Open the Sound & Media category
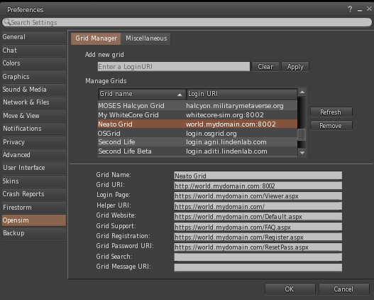The height and width of the screenshot is (300, 374). pyautogui.click(x=34, y=90)
